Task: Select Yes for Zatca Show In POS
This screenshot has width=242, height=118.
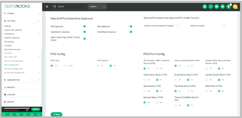Action: pyautogui.click(x=145, y=91)
